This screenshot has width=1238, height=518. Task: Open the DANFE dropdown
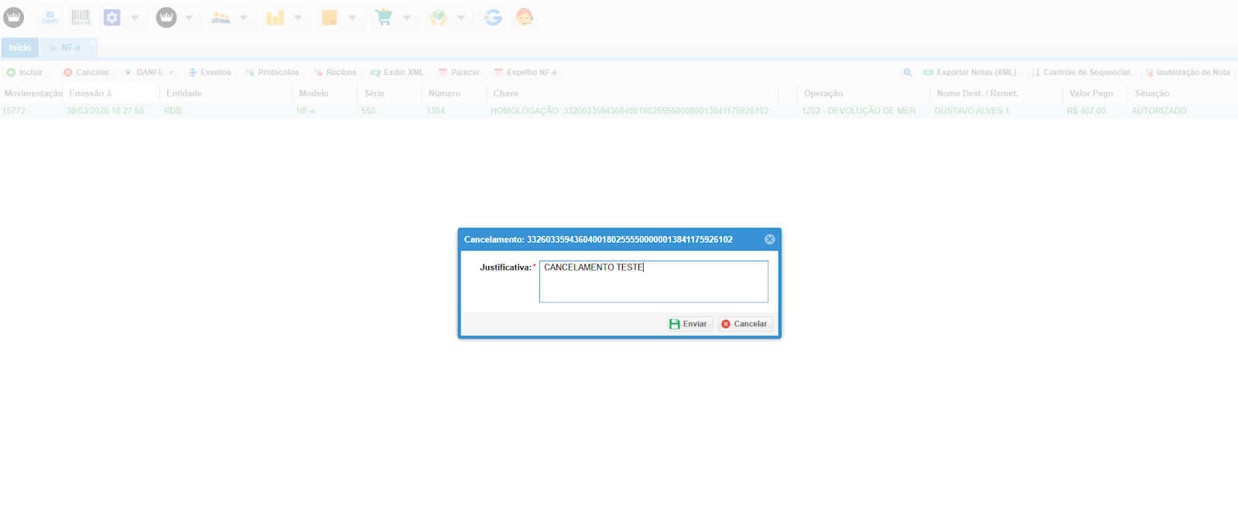[150, 73]
